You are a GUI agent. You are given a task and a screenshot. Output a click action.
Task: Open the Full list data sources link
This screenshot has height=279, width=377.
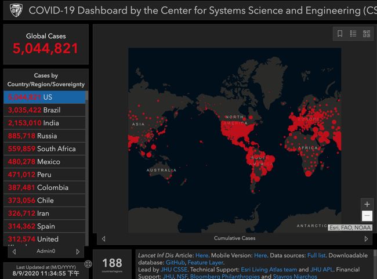pyautogui.click(x=316, y=255)
